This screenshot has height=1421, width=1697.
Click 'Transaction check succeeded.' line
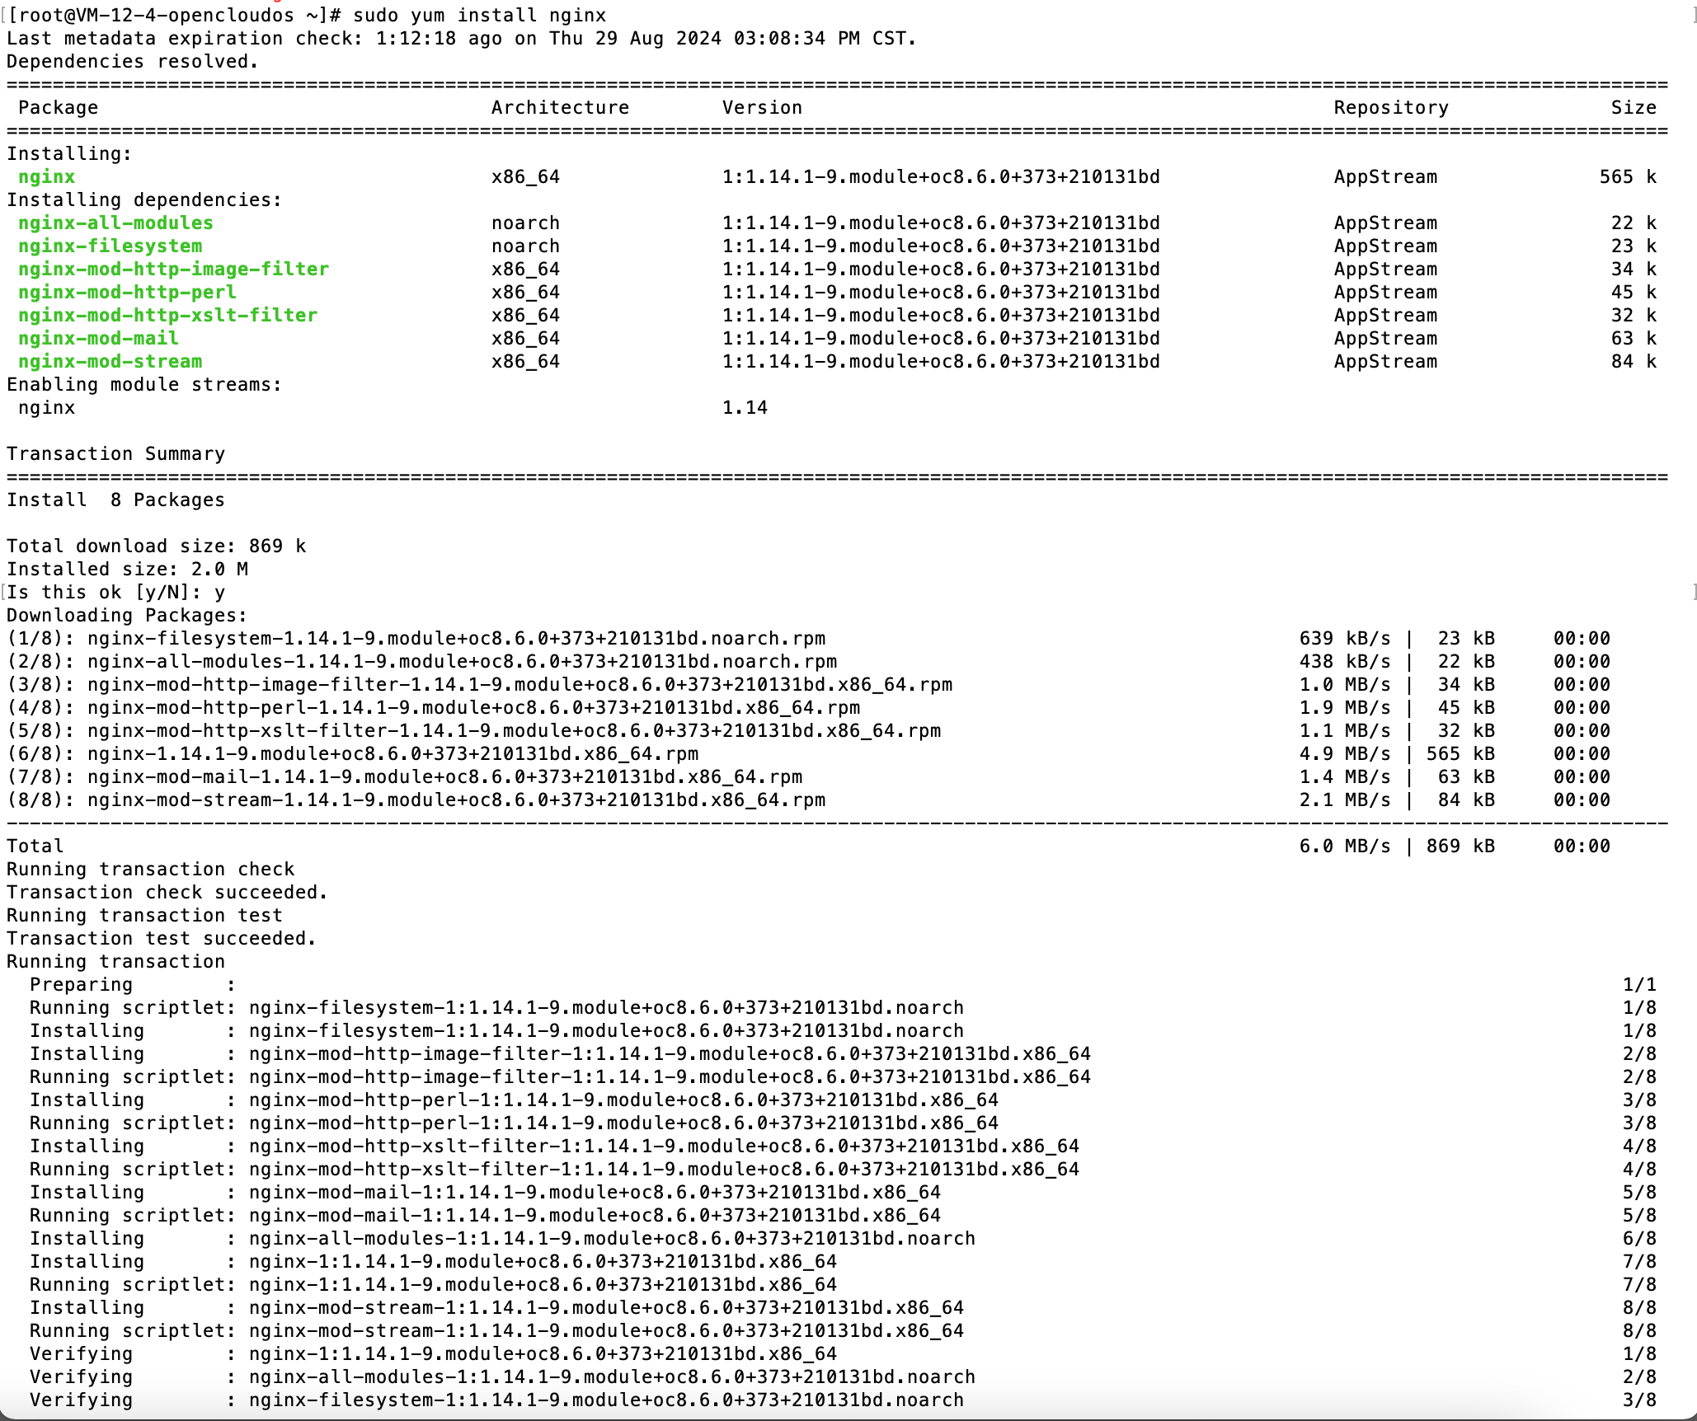point(167,893)
